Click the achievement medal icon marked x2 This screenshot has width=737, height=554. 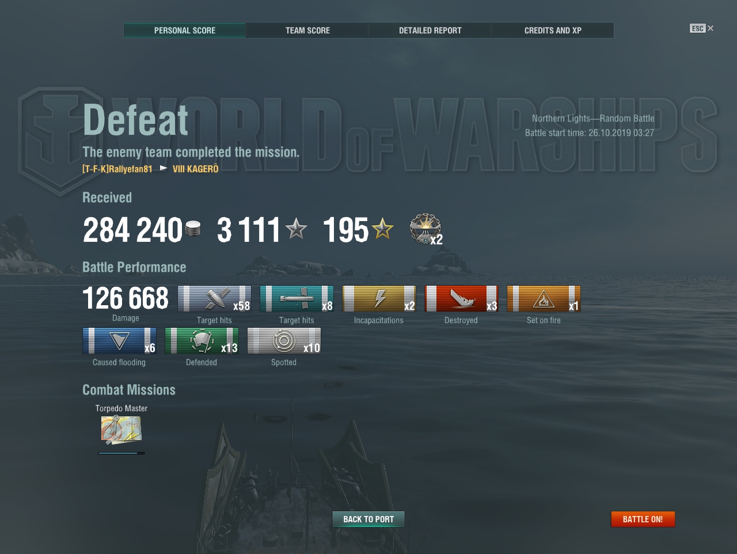tap(426, 229)
